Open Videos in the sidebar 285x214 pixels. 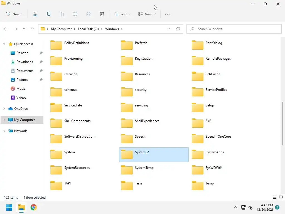click(21, 97)
